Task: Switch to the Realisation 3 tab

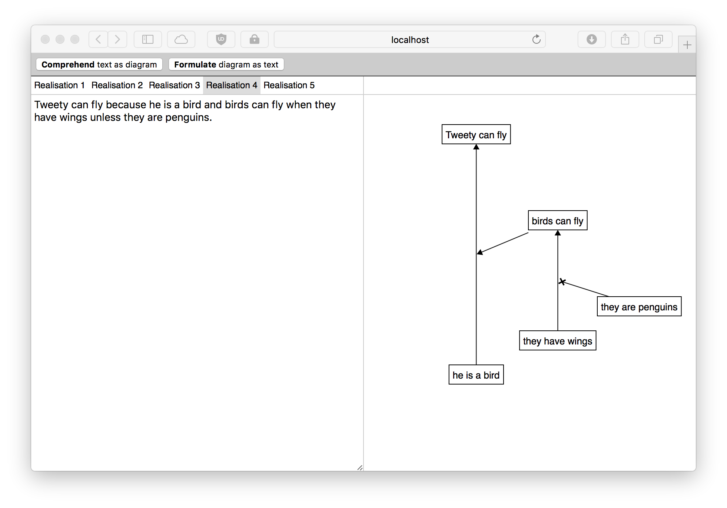Action: [175, 85]
